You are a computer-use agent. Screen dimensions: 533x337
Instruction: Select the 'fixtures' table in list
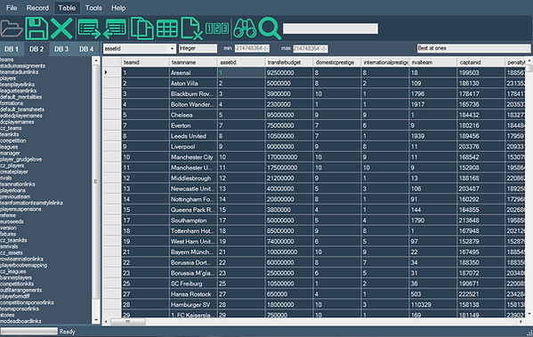click(8, 234)
